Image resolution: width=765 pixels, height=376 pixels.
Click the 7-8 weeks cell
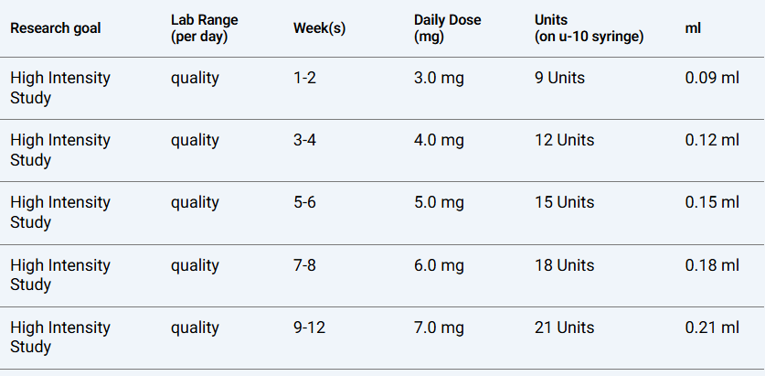(305, 265)
